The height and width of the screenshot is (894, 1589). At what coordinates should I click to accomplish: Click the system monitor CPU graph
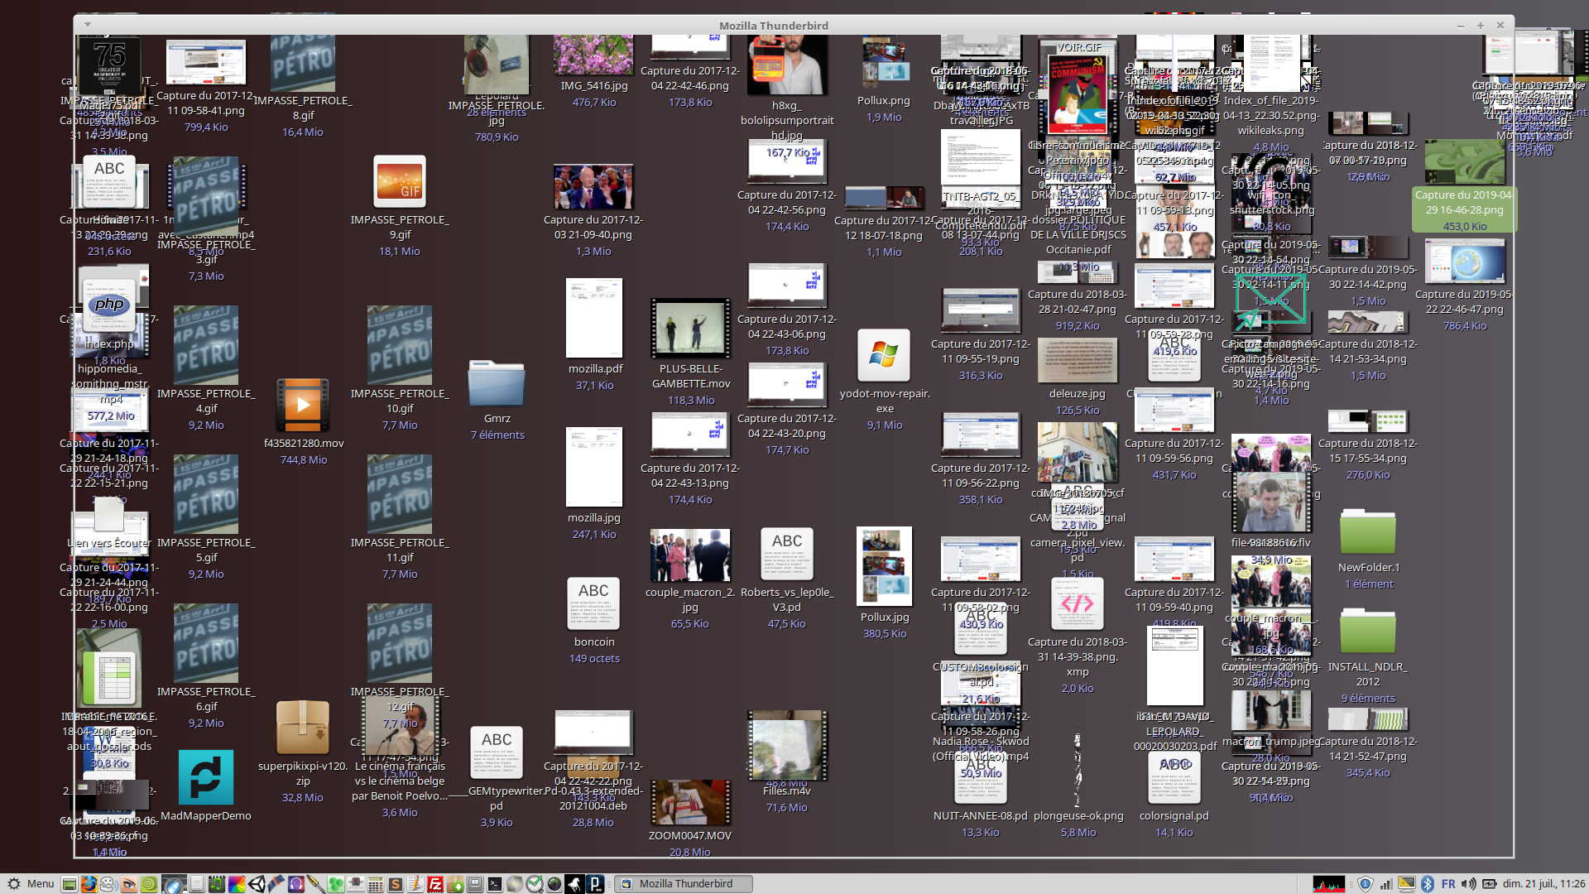[x=1329, y=884]
